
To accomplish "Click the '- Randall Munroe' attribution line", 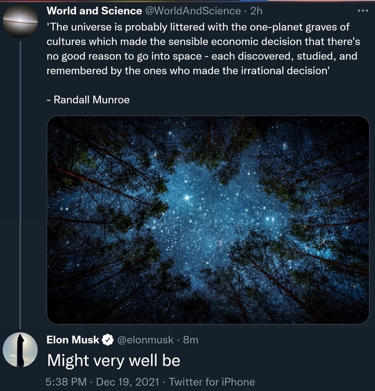I will click(88, 100).
